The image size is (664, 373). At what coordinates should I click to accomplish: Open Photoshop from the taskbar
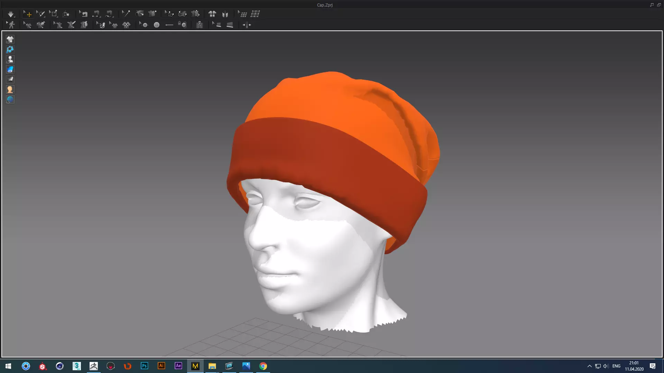point(144,366)
